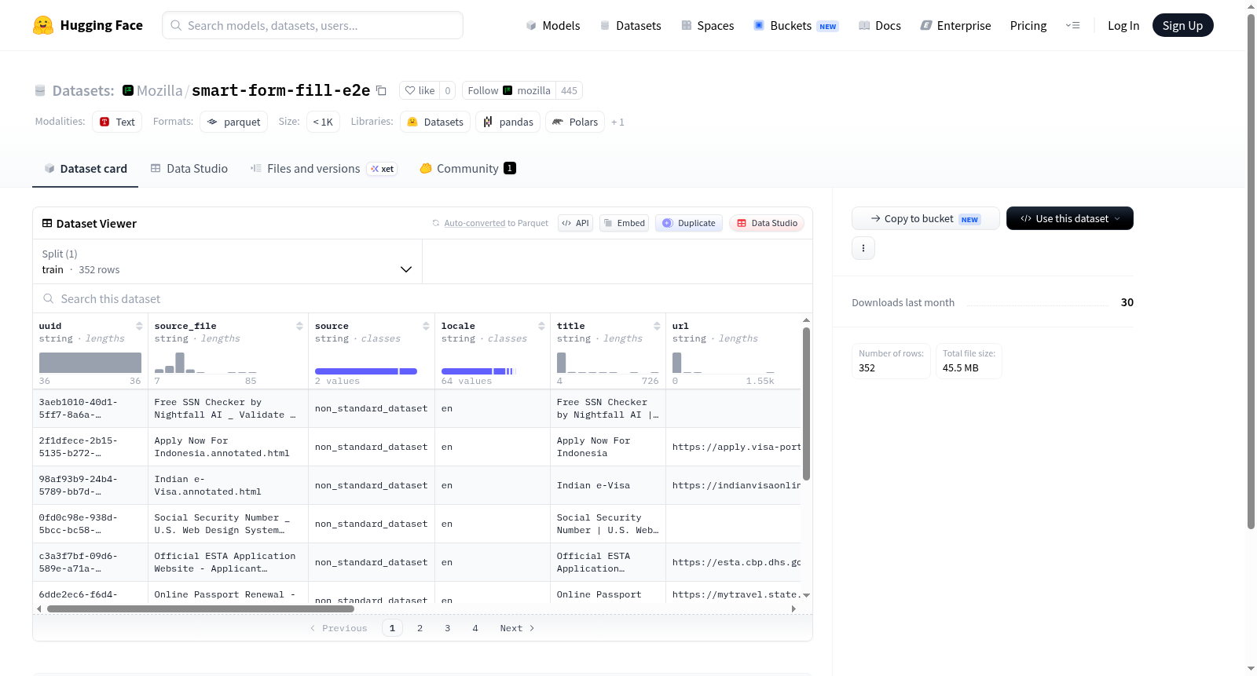Open Enterprise in the top navigation
The image size is (1257, 676).
tap(955, 25)
